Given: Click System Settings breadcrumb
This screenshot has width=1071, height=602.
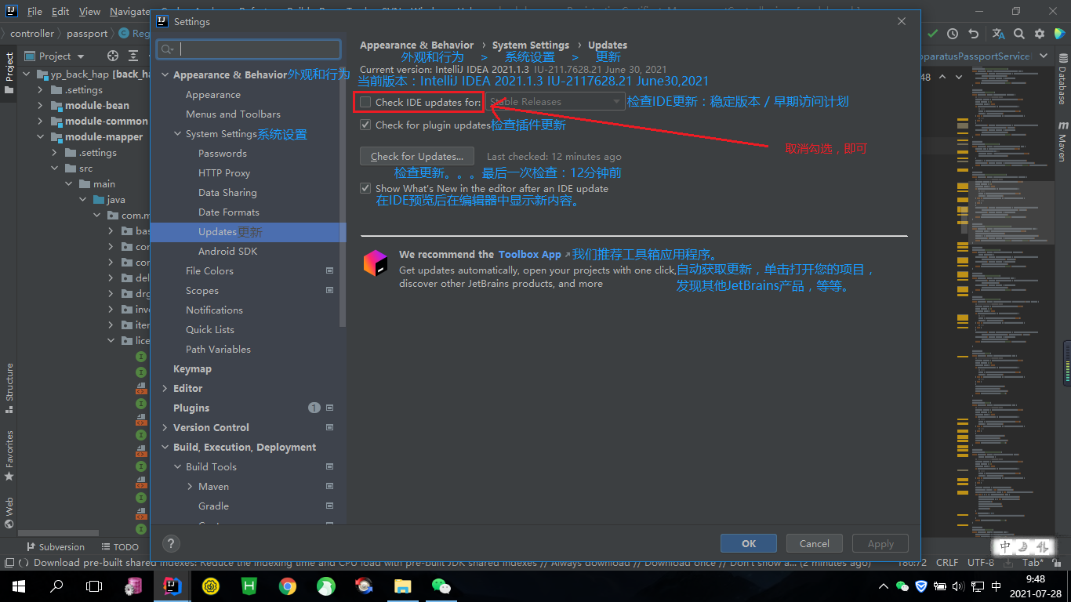Looking at the screenshot, I should (531, 45).
